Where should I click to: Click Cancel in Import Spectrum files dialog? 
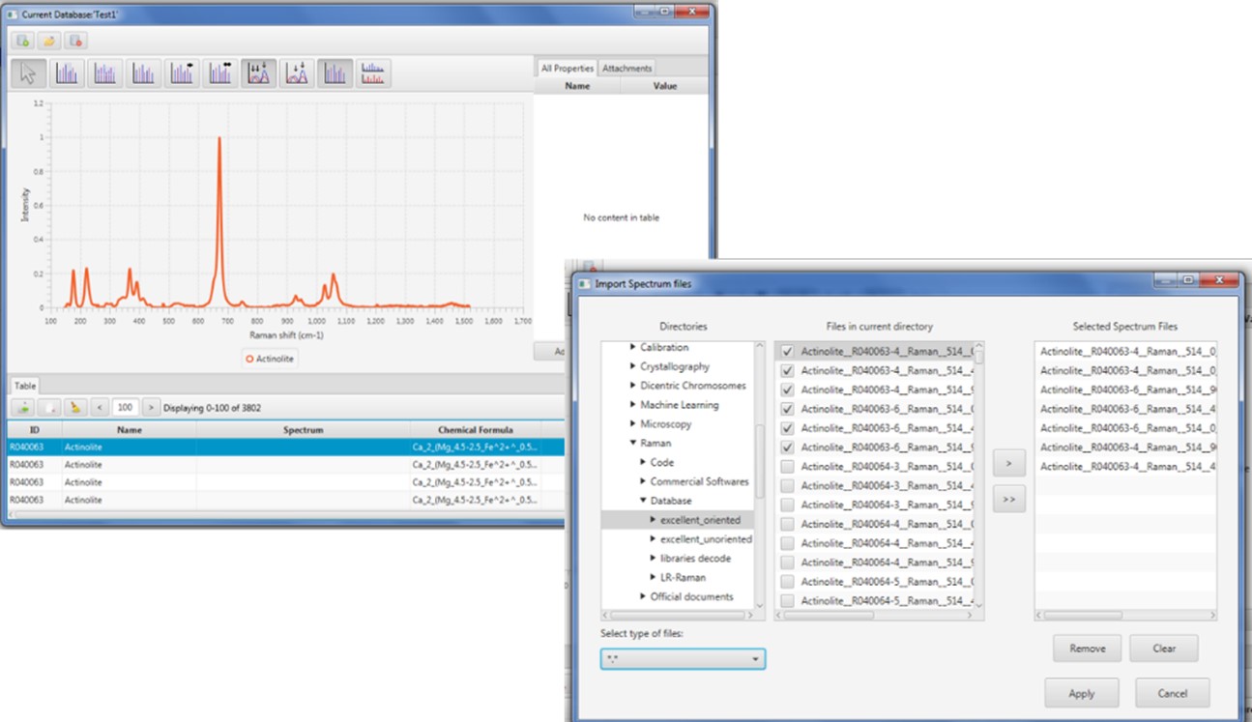pyautogui.click(x=1172, y=693)
